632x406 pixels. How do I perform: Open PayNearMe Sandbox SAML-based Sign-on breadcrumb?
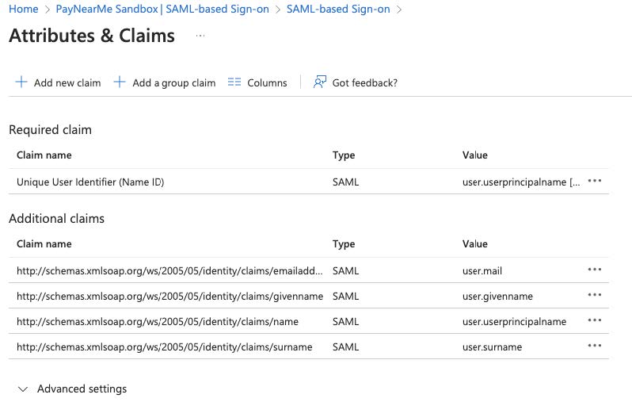(x=162, y=9)
